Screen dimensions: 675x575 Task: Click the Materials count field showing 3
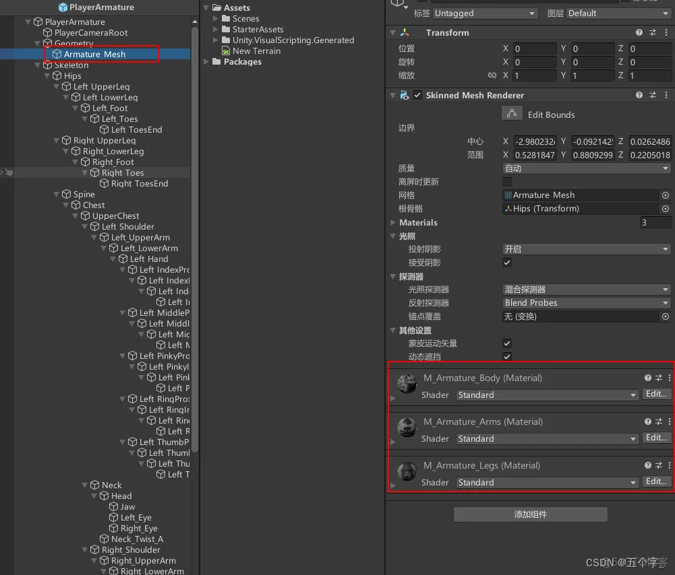coord(655,223)
